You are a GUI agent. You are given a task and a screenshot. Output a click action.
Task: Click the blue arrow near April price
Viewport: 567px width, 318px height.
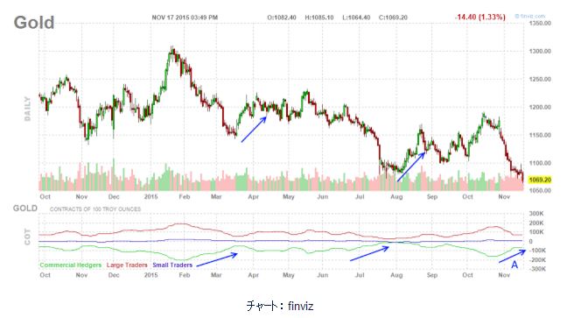tap(254, 130)
